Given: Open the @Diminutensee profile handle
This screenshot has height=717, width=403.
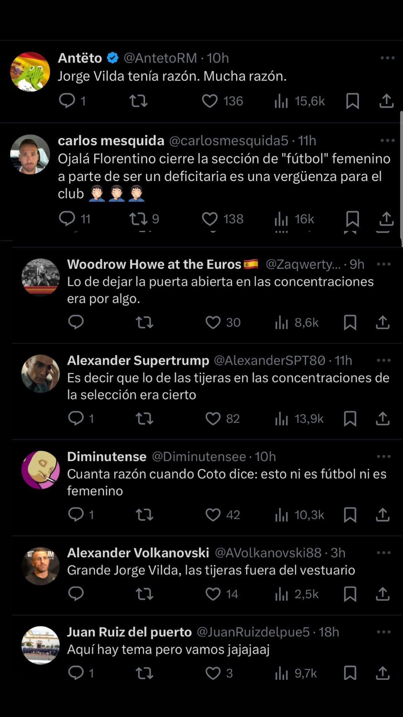Looking at the screenshot, I should pyautogui.click(x=199, y=457).
